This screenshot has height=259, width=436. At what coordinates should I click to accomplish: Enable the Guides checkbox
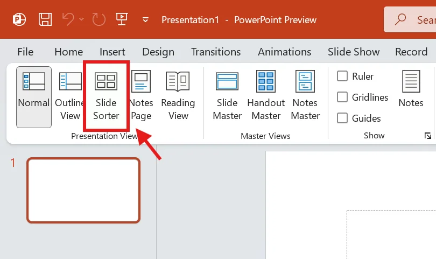click(342, 118)
